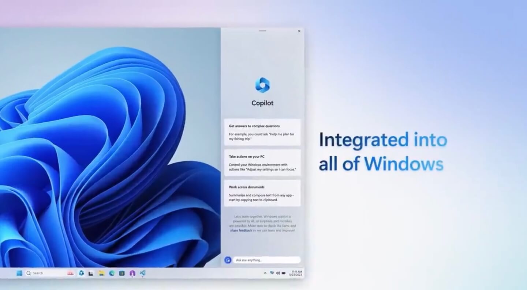The width and height of the screenshot is (527, 290).
Task: Select 'Get answers to complex questions' card
Action: [262, 132]
